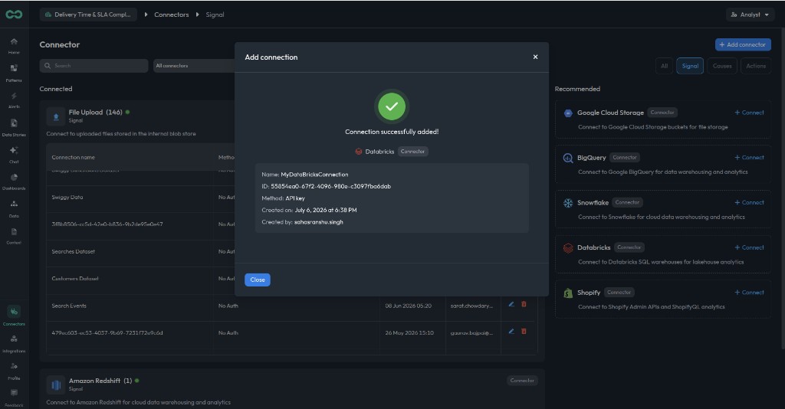Click the Amazon Redshift Connector badge

coord(522,381)
